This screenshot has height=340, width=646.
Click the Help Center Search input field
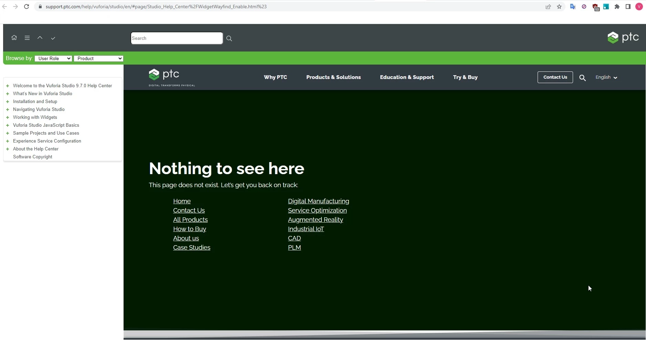pyautogui.click(x=177, y=38)
